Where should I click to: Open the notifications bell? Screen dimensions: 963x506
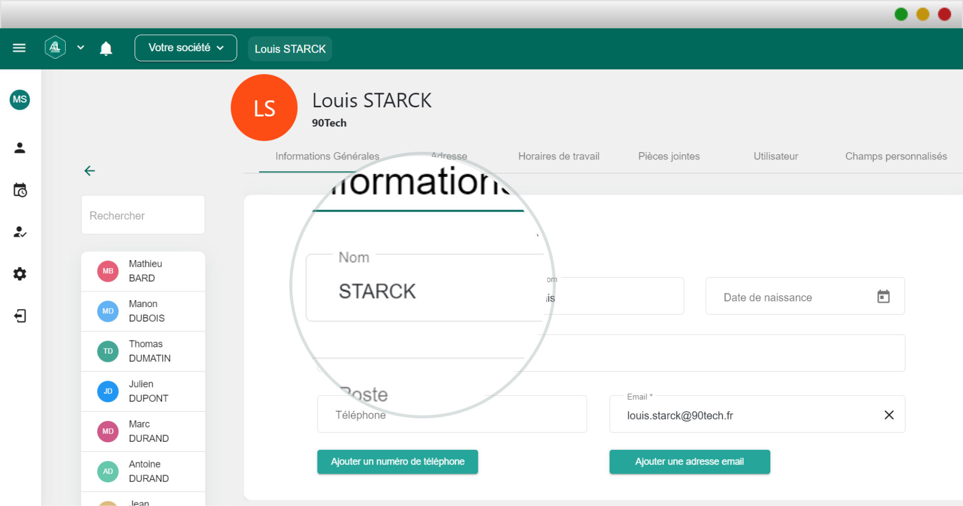tap(106, 49)
